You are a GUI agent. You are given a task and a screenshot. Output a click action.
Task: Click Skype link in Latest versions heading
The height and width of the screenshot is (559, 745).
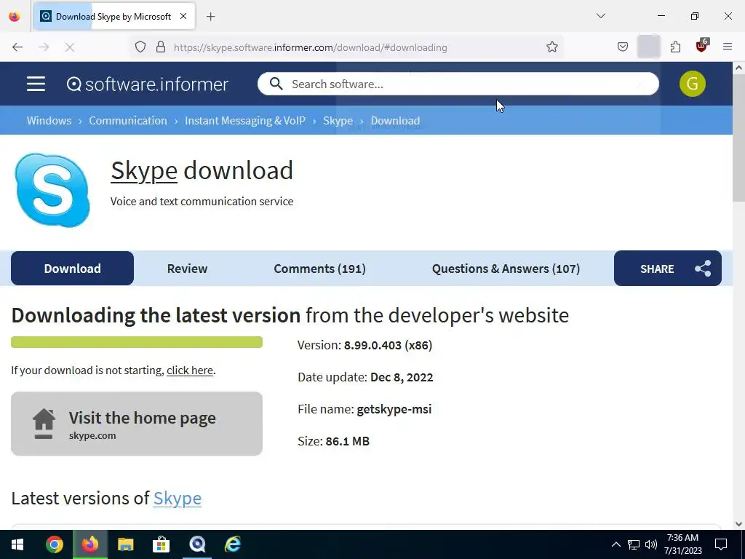pos(178,498)
